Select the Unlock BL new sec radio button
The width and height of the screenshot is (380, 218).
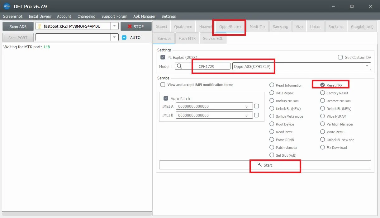point(323,140)
